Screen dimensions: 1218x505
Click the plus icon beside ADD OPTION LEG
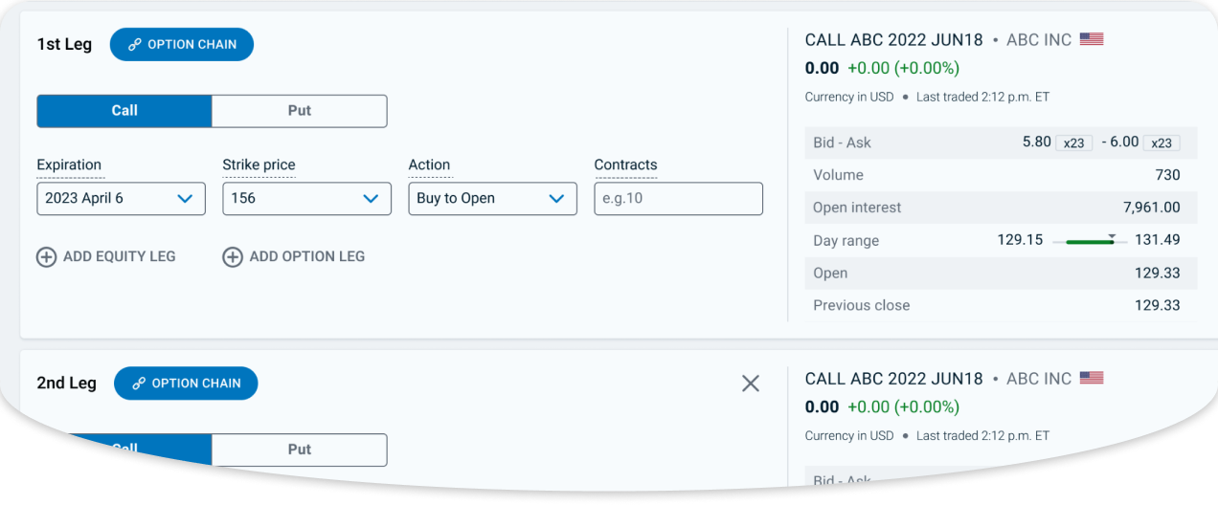(x=233, y=256)
